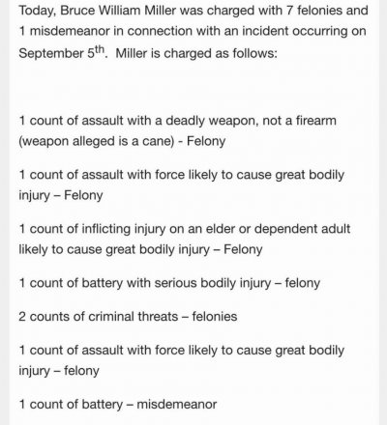Click '(weapon alleged is a cane) - Felony' text
This screenshot has width=387, height=425.
coord(122,141)
